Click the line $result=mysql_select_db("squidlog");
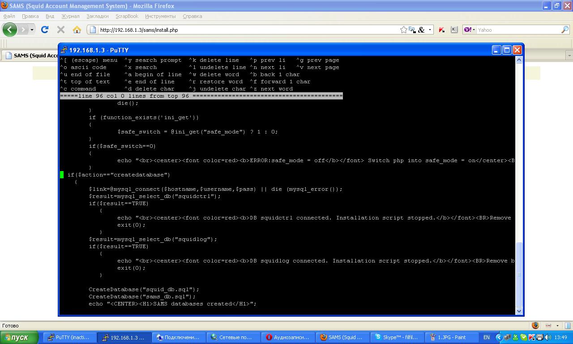 click(x=153, y=239)
